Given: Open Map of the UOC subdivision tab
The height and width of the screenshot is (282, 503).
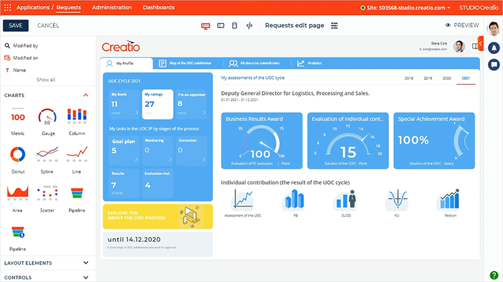Looking at the screenshot, I should pos(185,63).
